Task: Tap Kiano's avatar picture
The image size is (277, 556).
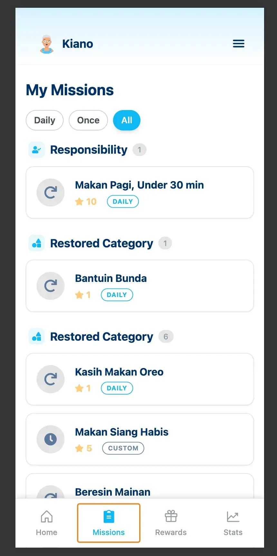Action: click(x=47, y=44)
